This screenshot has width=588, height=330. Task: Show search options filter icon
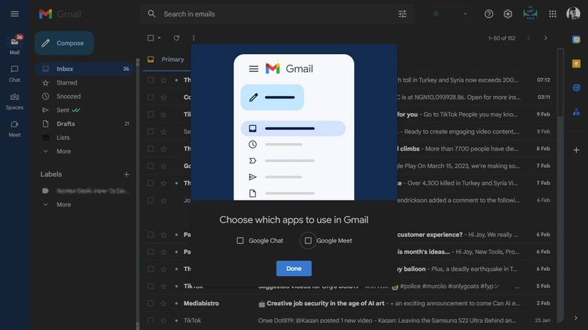click(403, 14)
